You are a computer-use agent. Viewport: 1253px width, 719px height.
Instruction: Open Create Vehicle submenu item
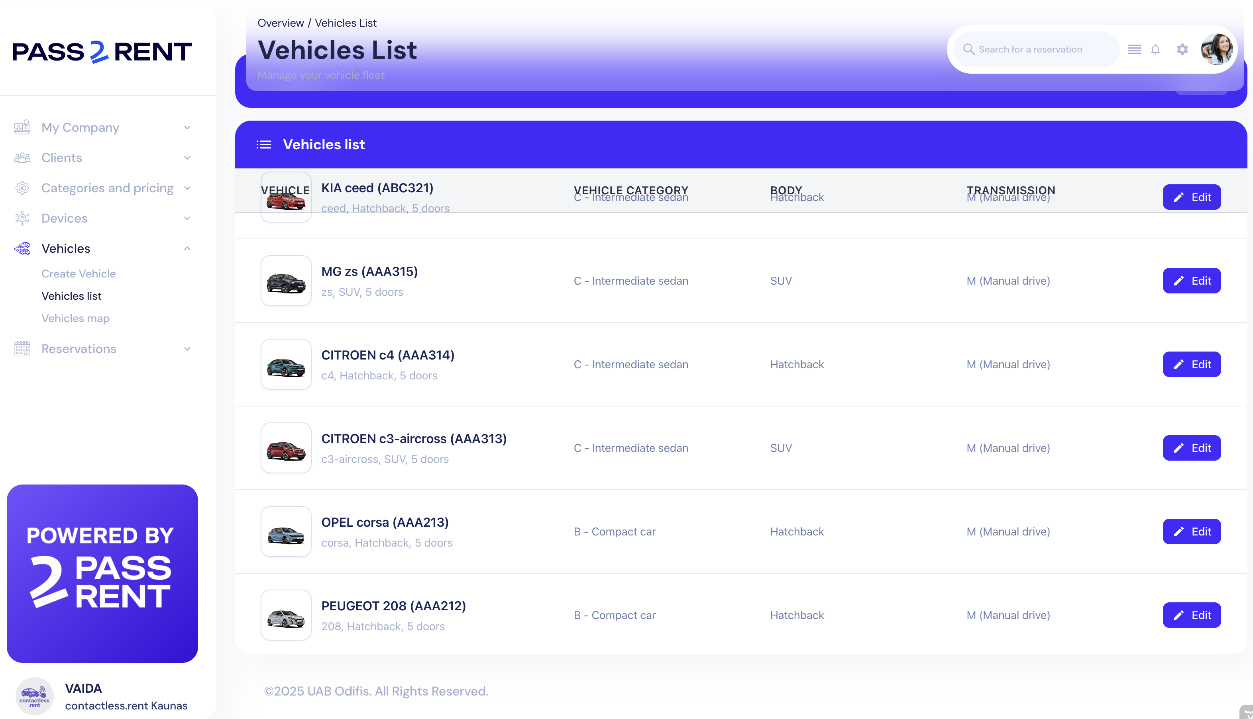[79, 274]
